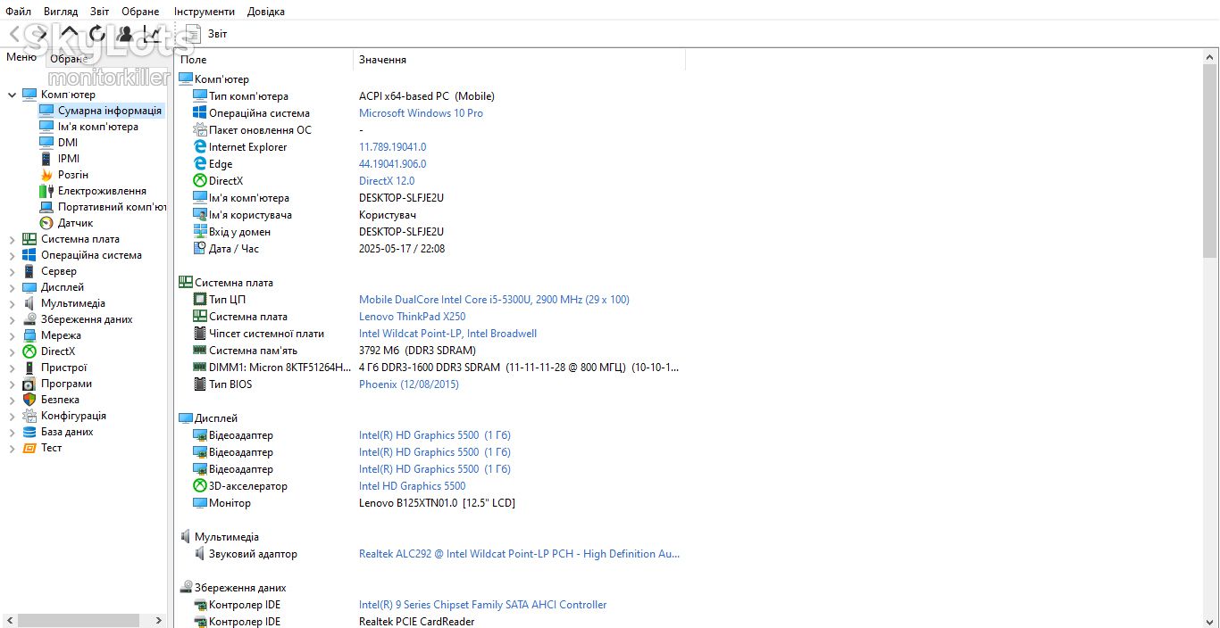Open the Звіт menu in the menu bar
Viewport: 1220px width, 628px height.
[x=100, y=12]
